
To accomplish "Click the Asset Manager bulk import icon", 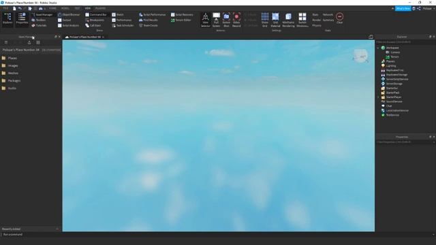I will click(29, 42).
